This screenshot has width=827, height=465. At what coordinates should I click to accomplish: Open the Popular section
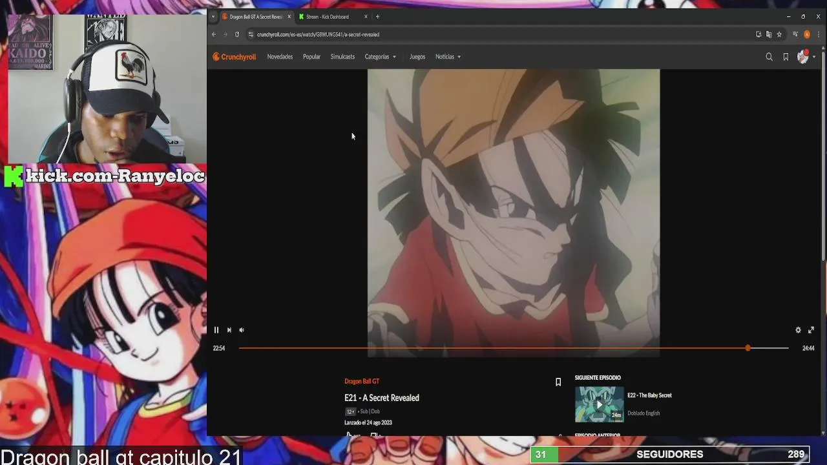click(x=311, y=57)
